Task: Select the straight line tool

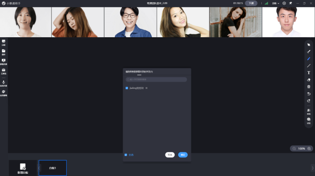Action: (309, 66)
